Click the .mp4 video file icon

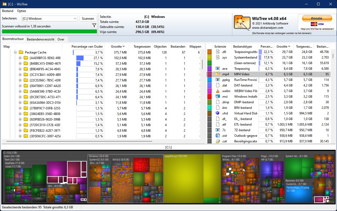217,74
